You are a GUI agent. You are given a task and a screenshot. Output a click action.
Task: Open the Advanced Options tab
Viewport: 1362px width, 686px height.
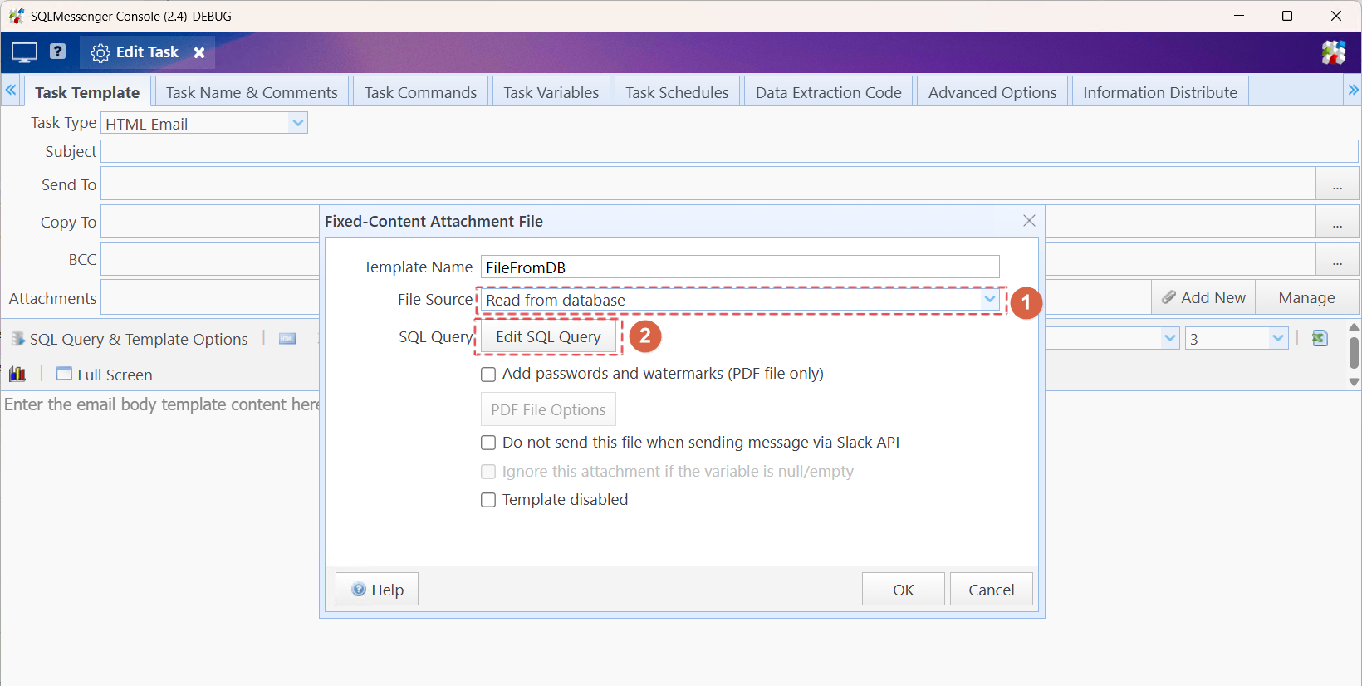coord(992,92)
